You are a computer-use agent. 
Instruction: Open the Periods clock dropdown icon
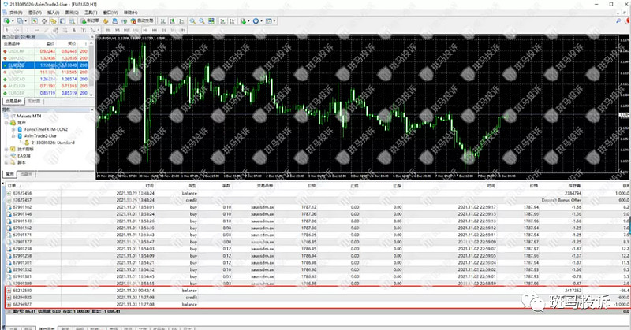click(257, 21)
